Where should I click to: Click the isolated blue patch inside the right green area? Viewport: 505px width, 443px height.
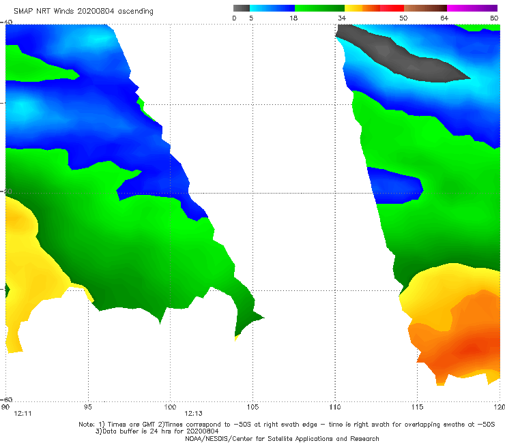(396, 187)
